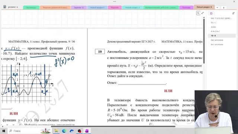Viewport: 238px width, 134px height.
Task: Open the OneNote icon on taskbar
Action: click(87, 131)
